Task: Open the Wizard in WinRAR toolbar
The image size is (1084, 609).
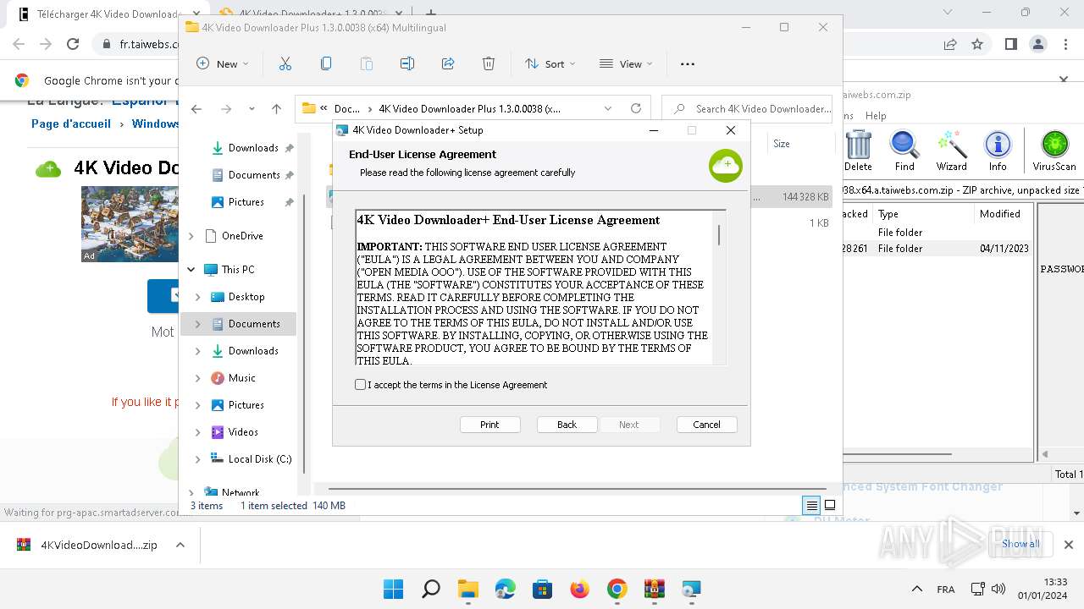Action: pyautogui.click(x=951, y=151)
